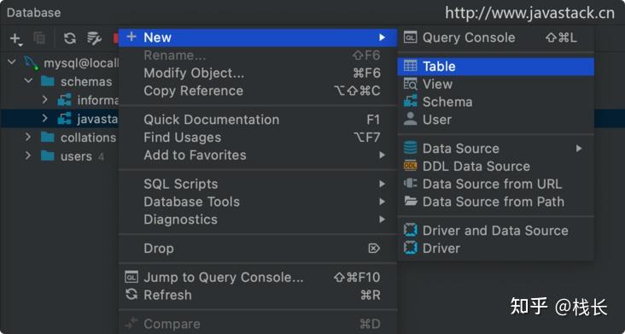Click the DDL Data Source icon
Viewport: 625px width, 334px height.
click(x=410, y=166)
